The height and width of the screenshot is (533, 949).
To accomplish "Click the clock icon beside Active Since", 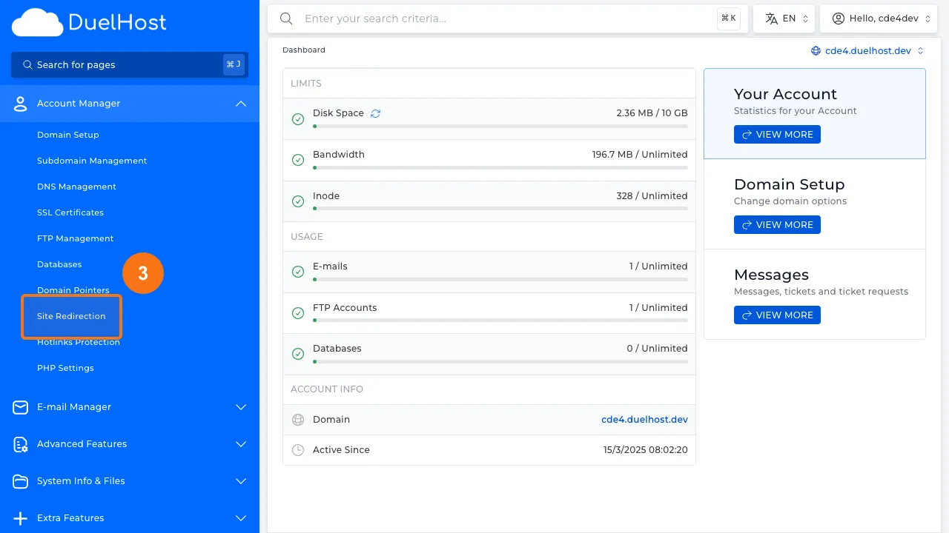I will 298,449.
